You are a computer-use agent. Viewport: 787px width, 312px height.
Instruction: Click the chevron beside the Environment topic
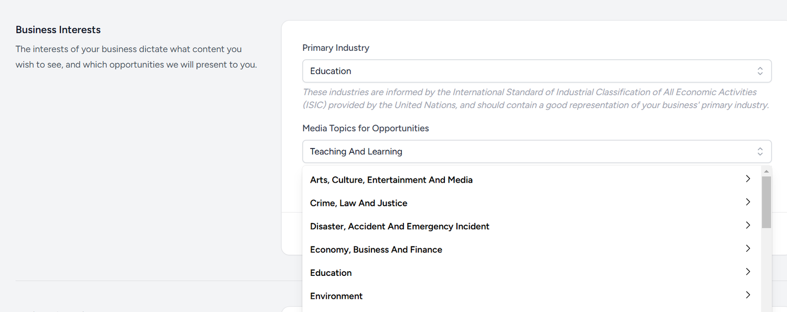(748, 295)
